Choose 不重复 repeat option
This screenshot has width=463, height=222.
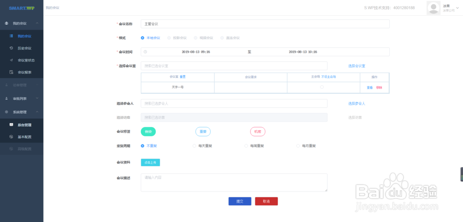[x=143, y=146]
